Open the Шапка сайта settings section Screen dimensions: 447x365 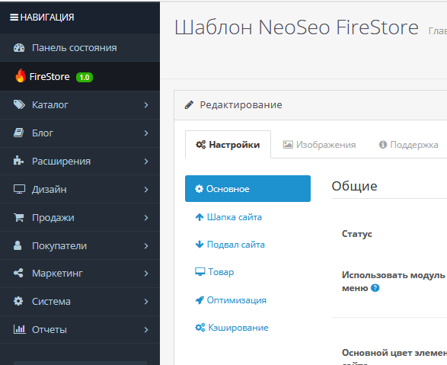coord(247,217)
